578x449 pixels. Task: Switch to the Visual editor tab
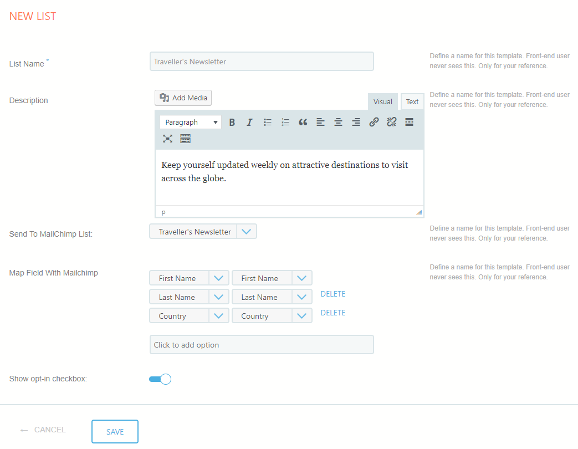click(382, 102)
